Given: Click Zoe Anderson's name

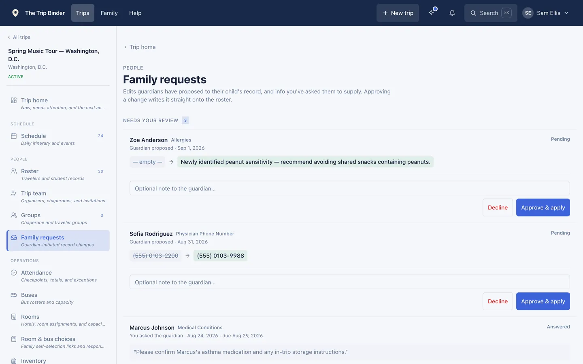Looking at the screenshot, I should pyautogui.click(x=149, y=140).
